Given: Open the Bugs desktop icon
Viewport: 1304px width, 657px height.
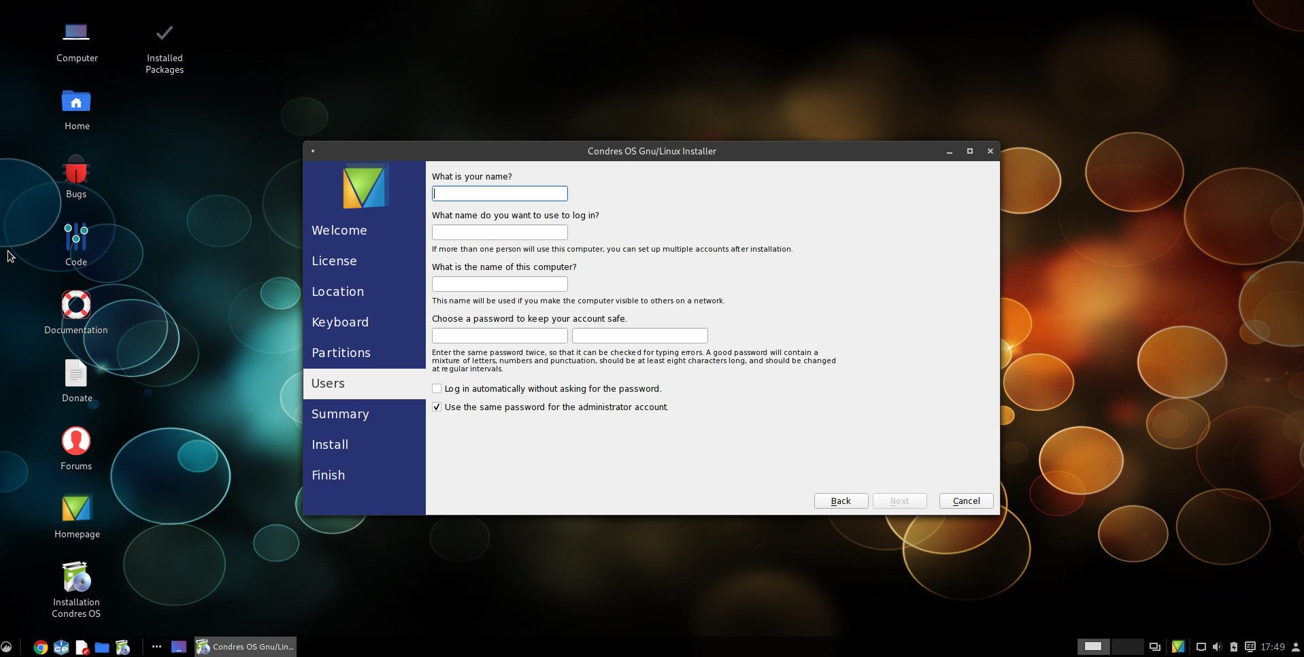Looking at the screenshot, I should pyautogui.click(x=76, y=171).
